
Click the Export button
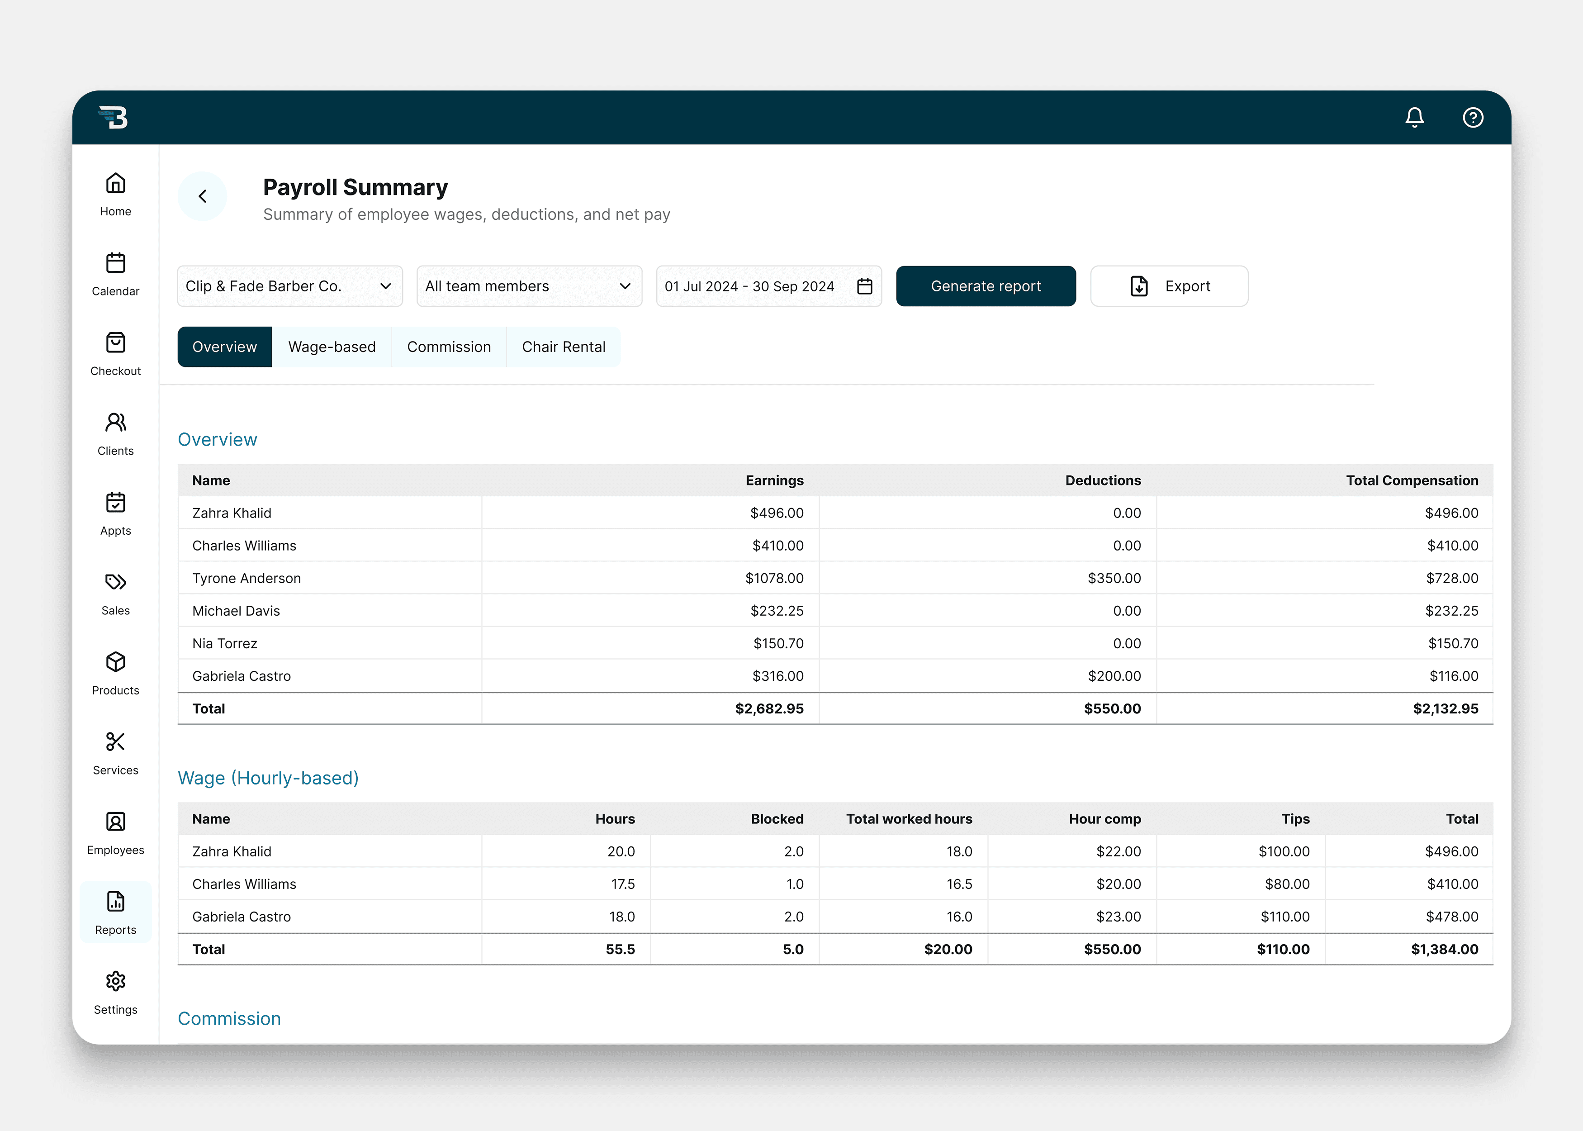click(1169, 286)
